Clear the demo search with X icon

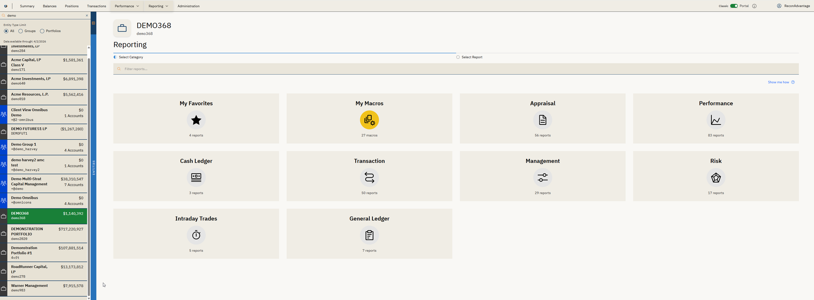tap(87, 16)
